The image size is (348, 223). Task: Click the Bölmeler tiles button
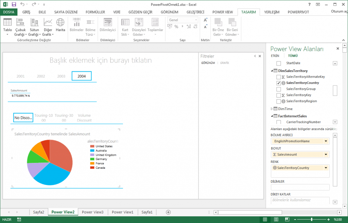point(76,25)
